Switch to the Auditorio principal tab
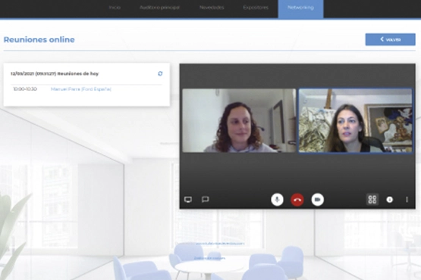 (159, 8)
